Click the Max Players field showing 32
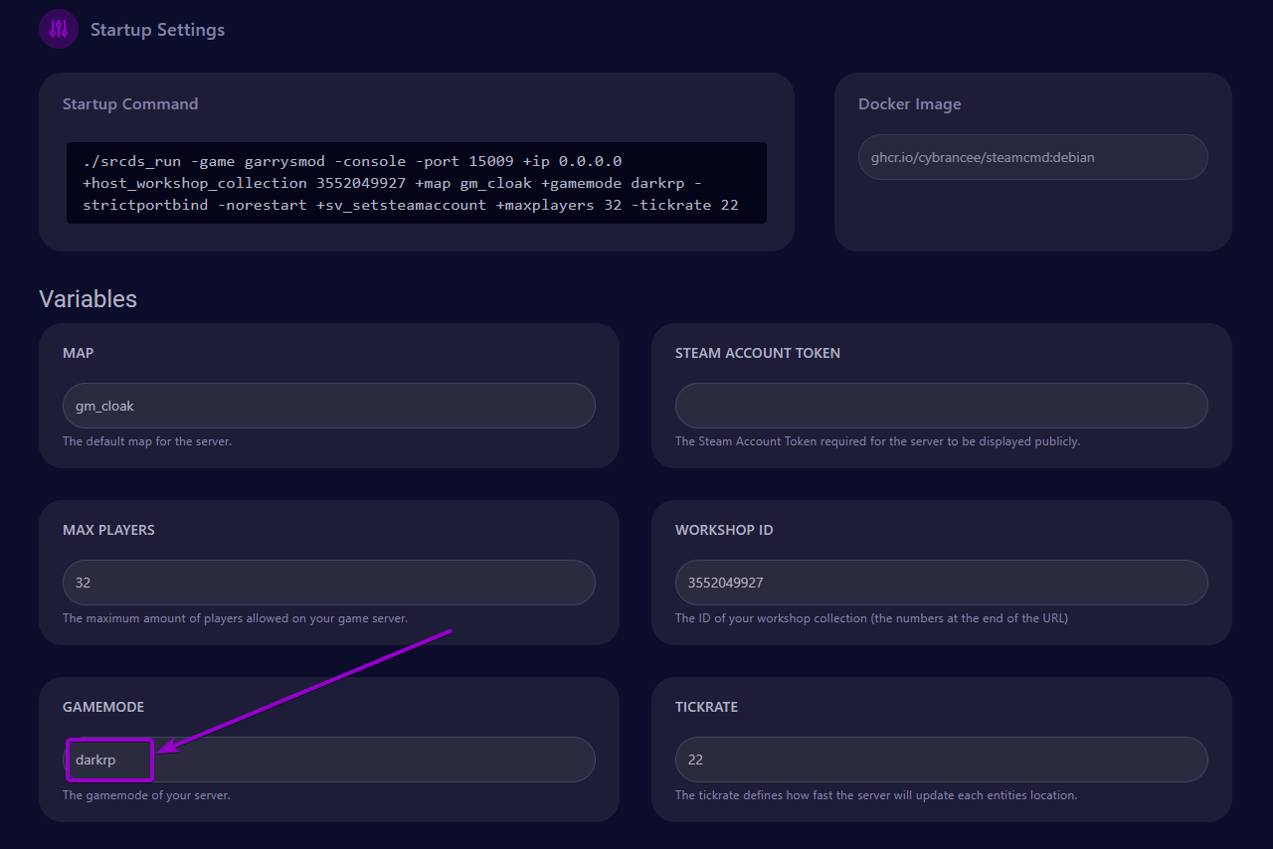Viewport: 1273px width, 849px height. 329,583
